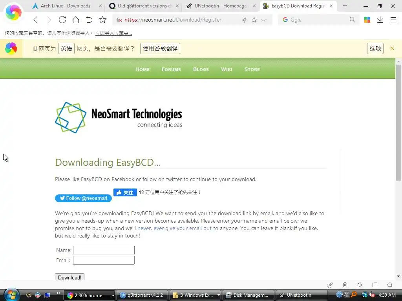Viewport: 402px width, 301px height.
Task: Close the UNetbootin Homepage tab
Action: 254,6
